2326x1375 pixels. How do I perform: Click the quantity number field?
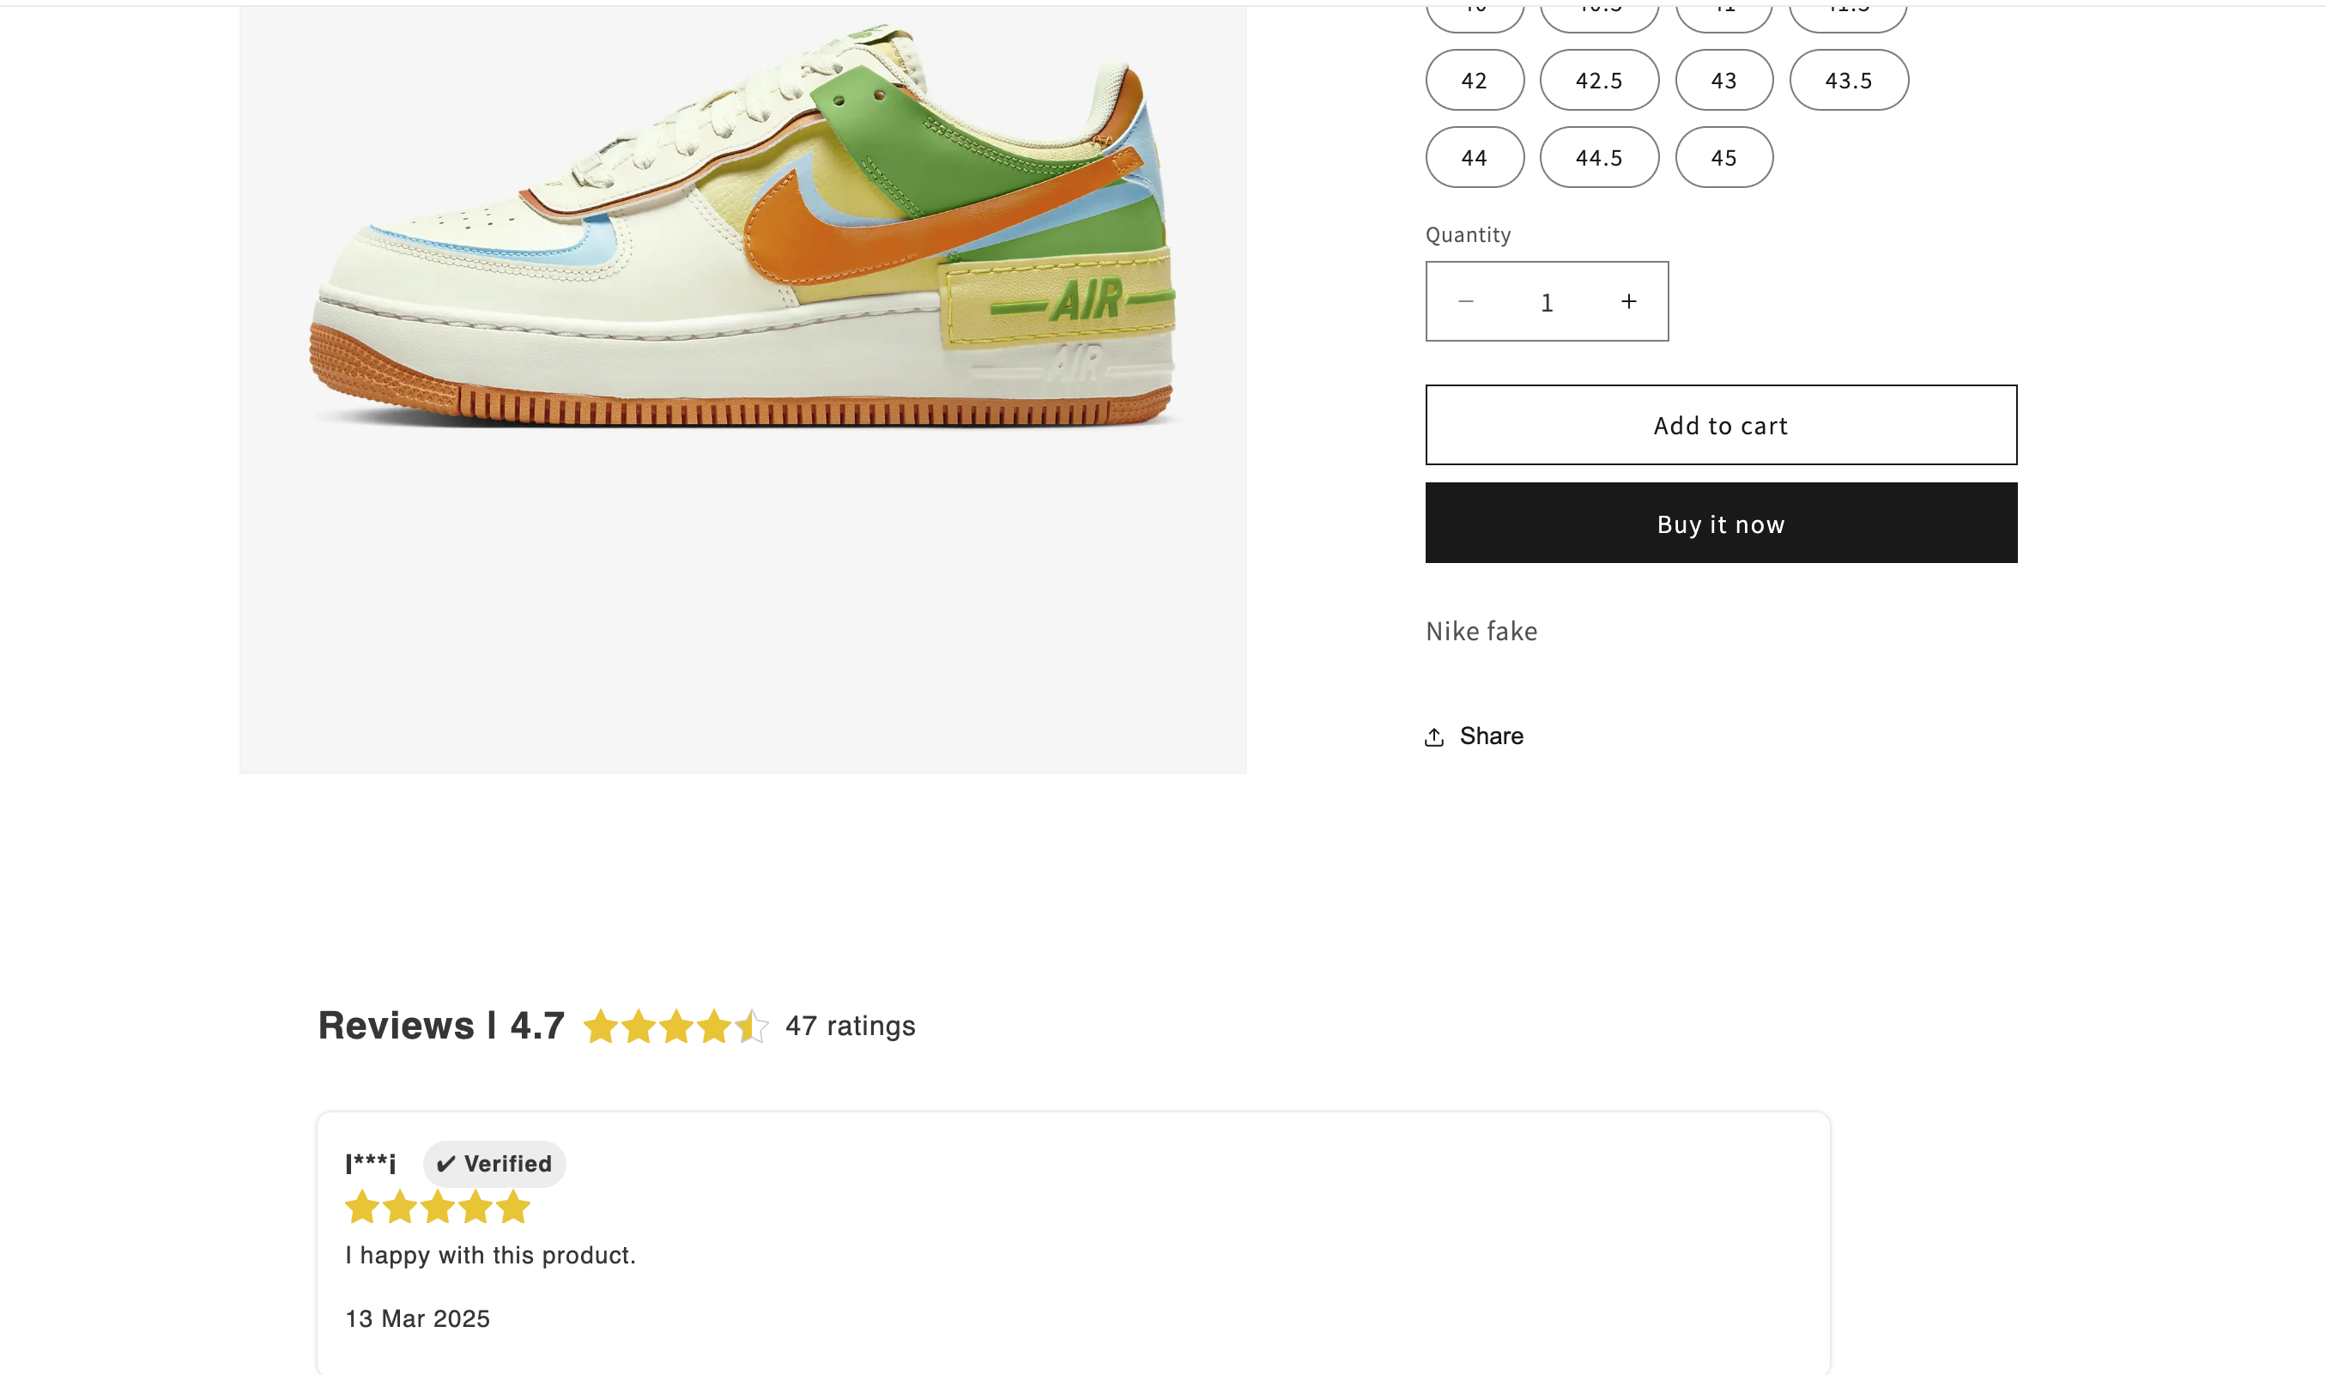click(1547, 302)
